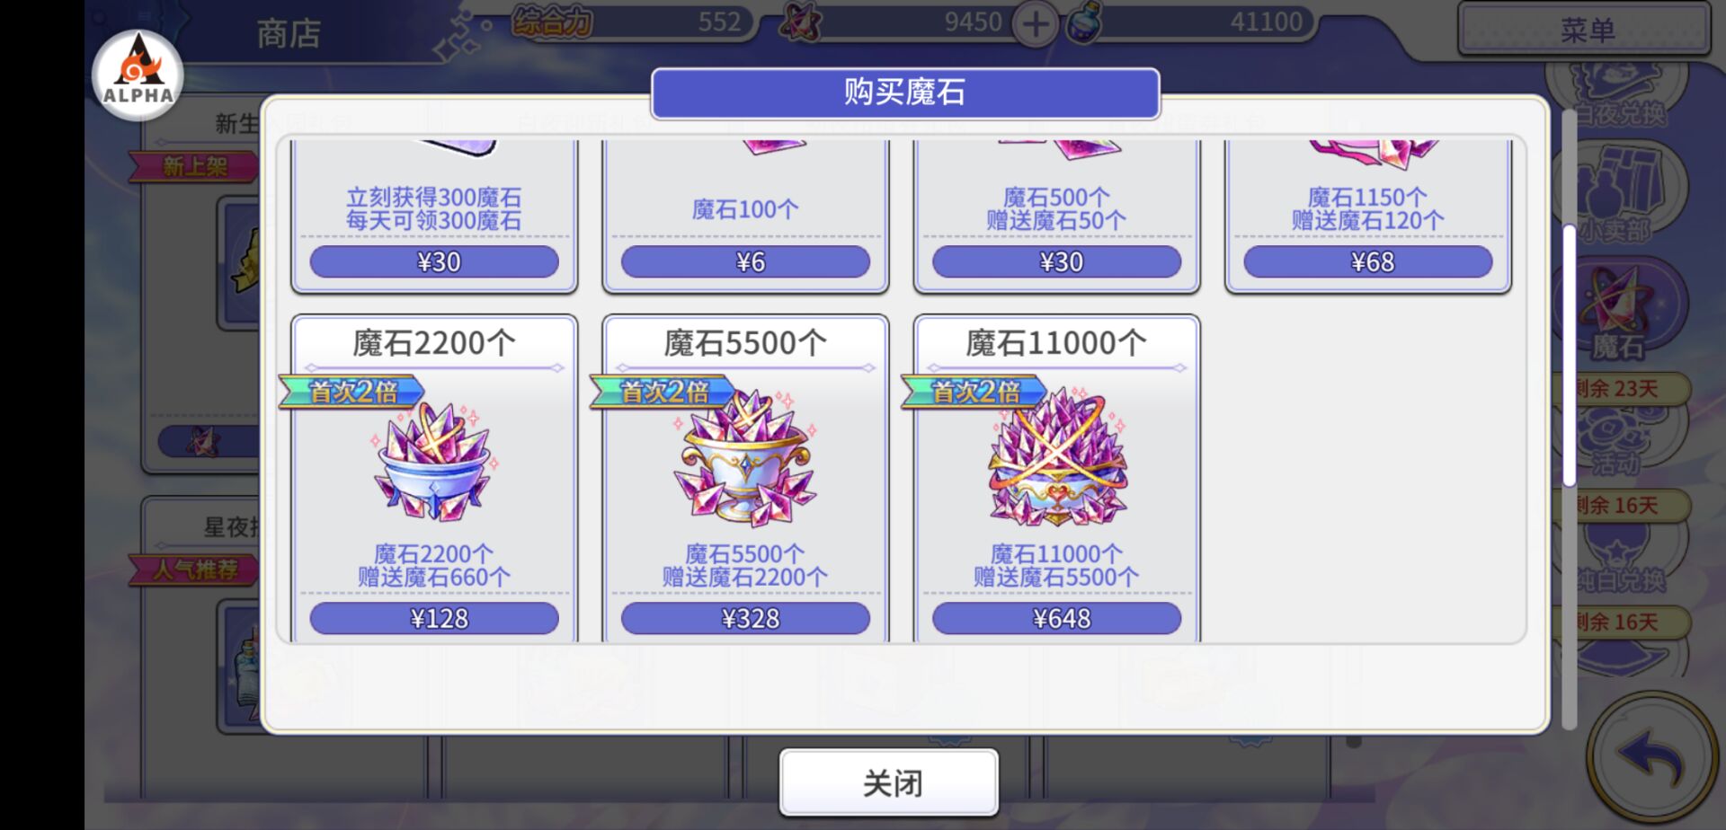
Task: Open the 魔石 sidebar icon
Action: point(1618,314)
